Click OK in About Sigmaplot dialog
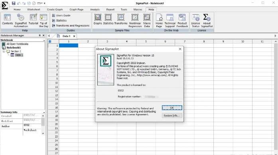Screen dimensions: 278x155 tap(172, 108)
